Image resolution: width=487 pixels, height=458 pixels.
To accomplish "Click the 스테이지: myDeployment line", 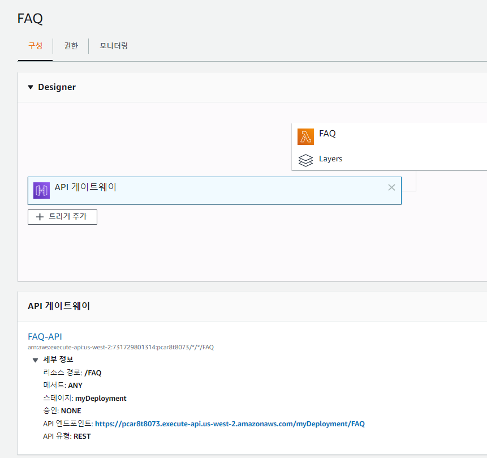I will tap(85, 399).
